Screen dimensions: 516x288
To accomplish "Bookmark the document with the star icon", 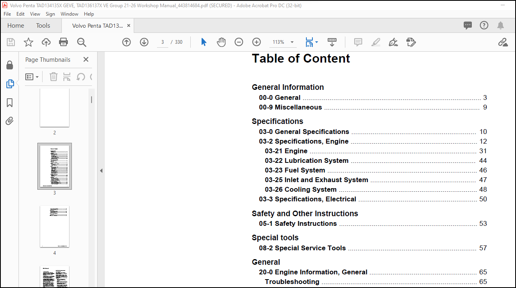I will (29, 42).
